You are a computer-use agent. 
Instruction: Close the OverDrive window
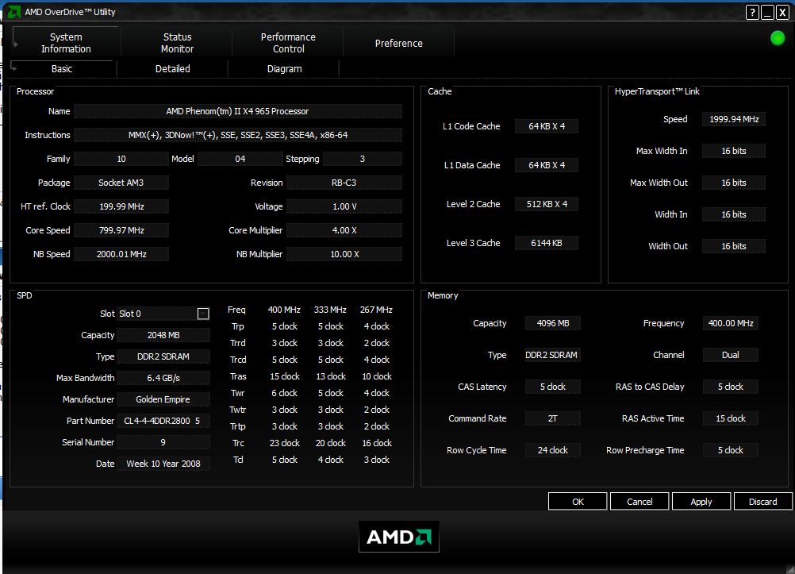pos(782,12)
